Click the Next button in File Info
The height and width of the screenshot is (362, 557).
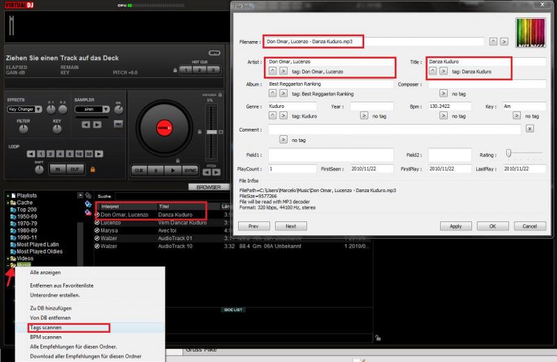tap(290, 226)
